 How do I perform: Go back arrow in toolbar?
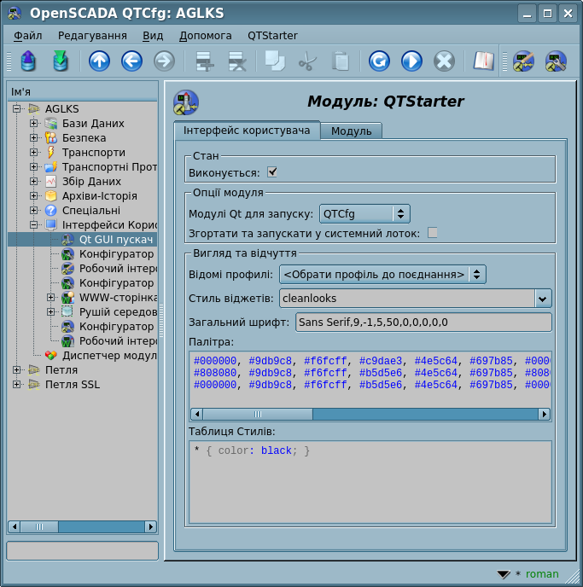(x=131, y=61)
